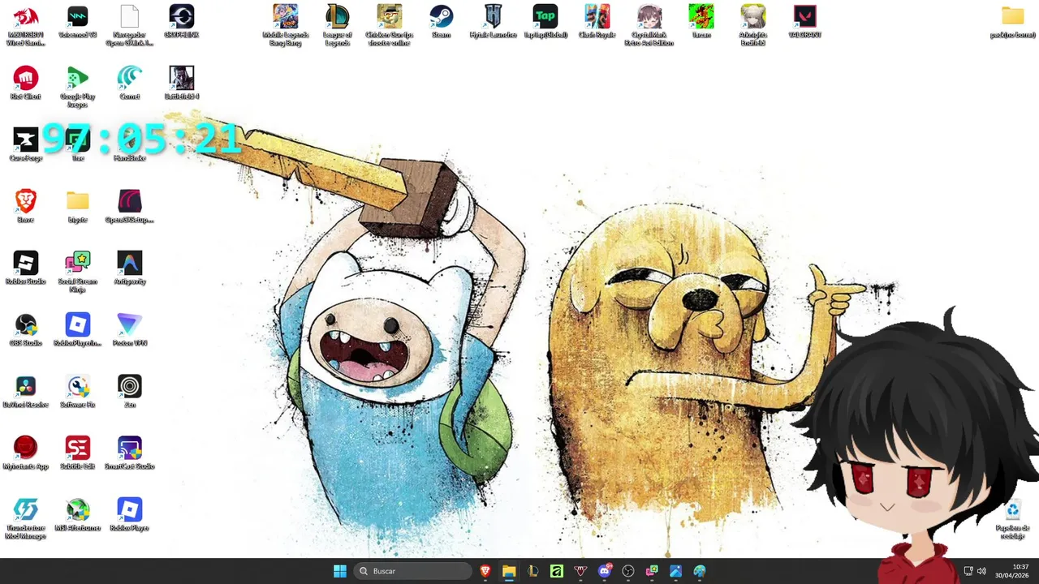Launch DaVinci Resolve from desktop
1039x584 pixels.
pos(25,393)
